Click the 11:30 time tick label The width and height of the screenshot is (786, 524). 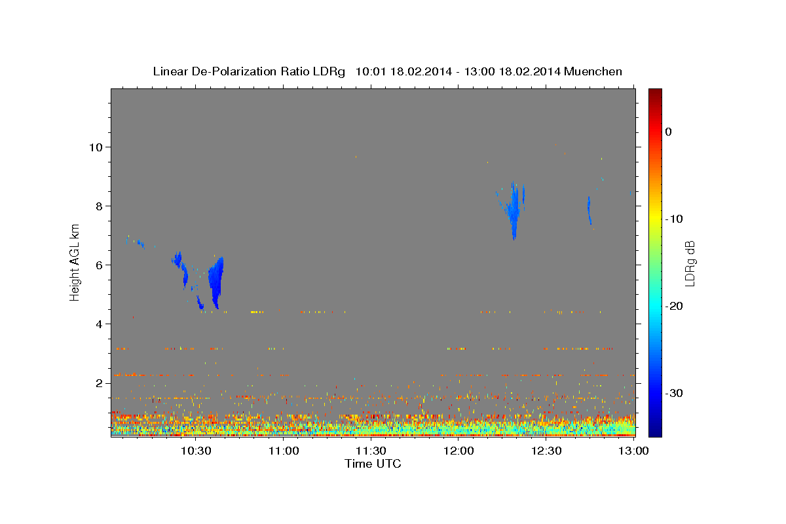(x=371, y=451)
